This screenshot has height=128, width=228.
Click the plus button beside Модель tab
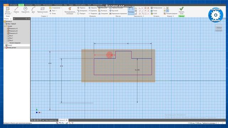pyautogui.click(x=14, y=19)
